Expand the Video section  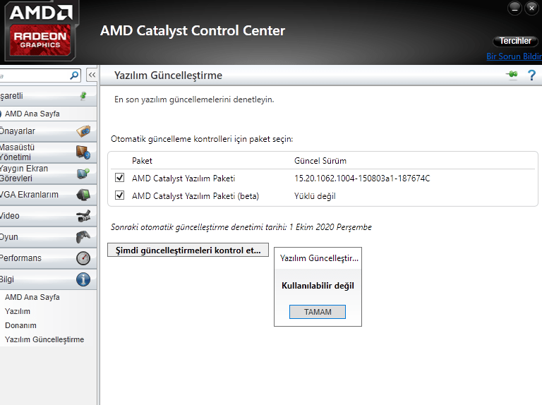tap(49, 216)
